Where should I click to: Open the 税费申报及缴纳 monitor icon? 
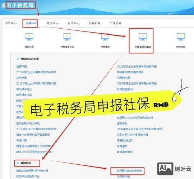(x=143, y=37)
